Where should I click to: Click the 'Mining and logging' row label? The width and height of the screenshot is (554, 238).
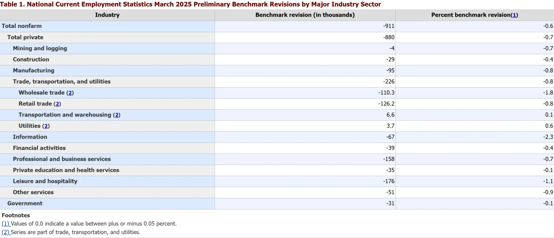(x=40, y=48)
